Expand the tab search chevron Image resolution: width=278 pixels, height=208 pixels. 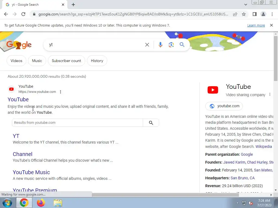(245, 5)
